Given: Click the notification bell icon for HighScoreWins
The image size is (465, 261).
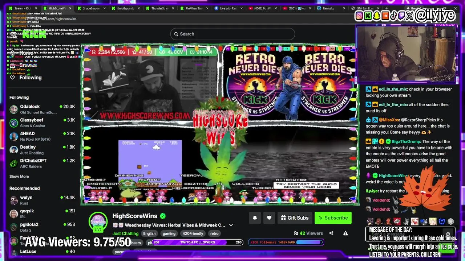Looking at the screenshot, I should pos(255,218).
